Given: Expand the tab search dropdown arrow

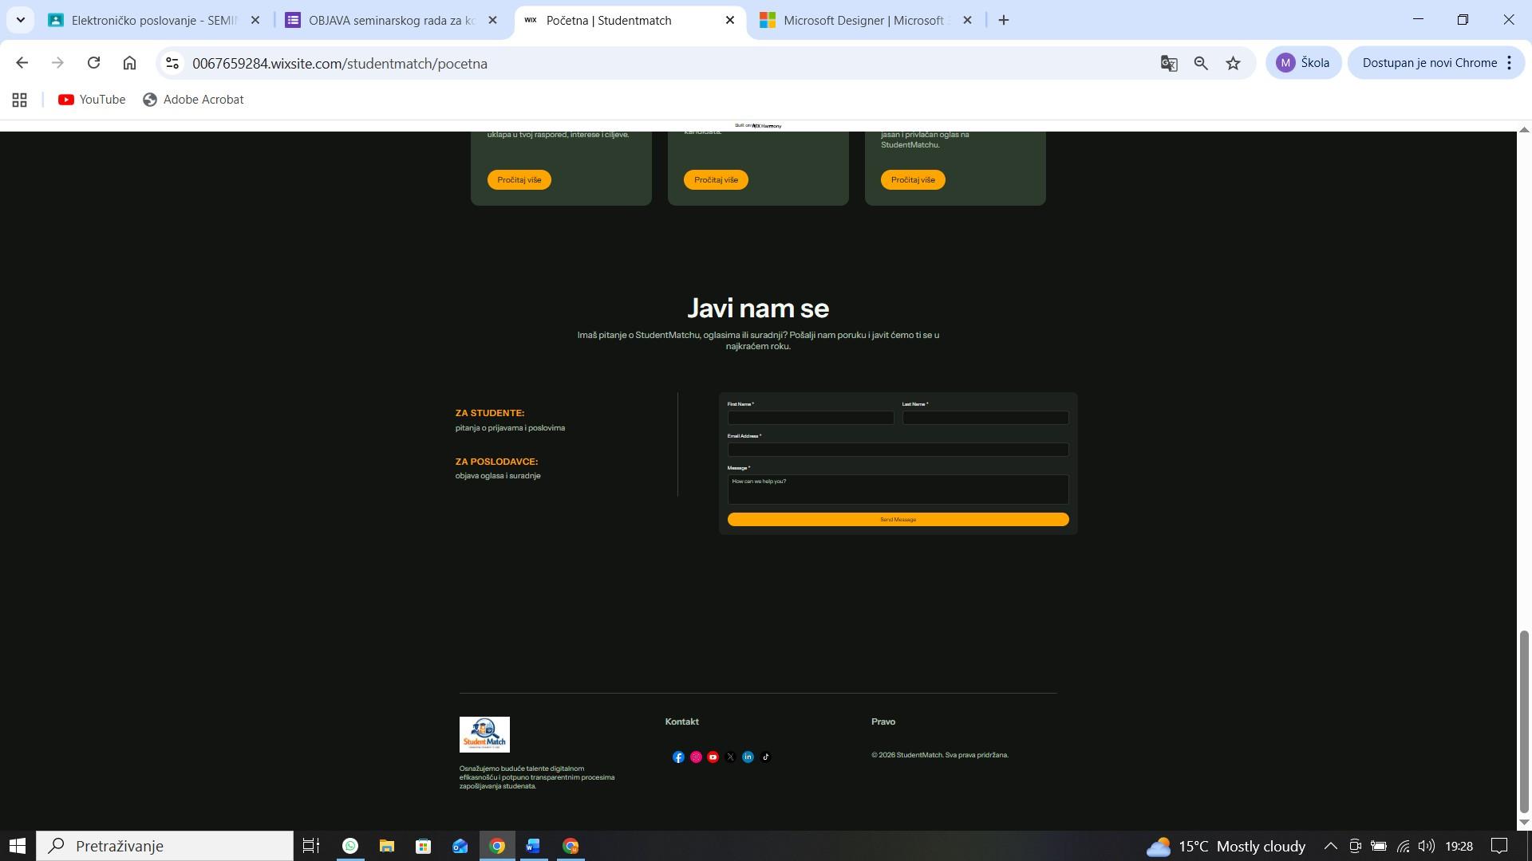Looking at the screenshot, I should coord(21,20).
